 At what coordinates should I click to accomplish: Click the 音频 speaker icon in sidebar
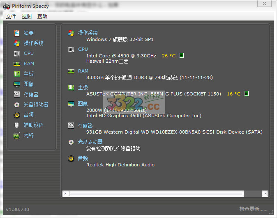click(17, 115)
